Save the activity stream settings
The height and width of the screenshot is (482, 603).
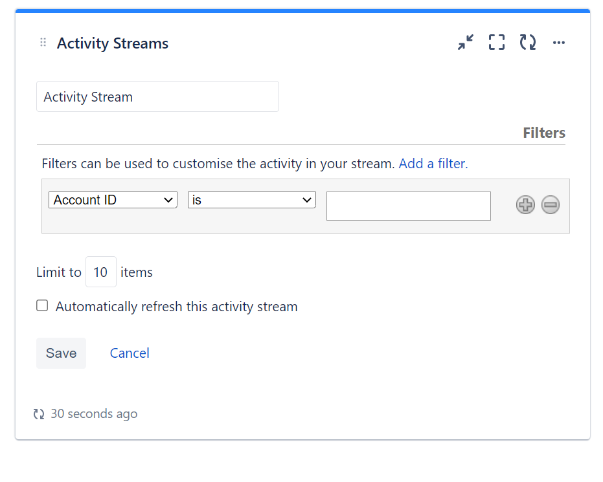[x=61, y=353]
